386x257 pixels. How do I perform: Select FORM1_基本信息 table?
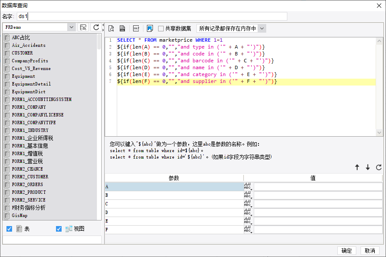pyautogui.click(x=30, y=146)
